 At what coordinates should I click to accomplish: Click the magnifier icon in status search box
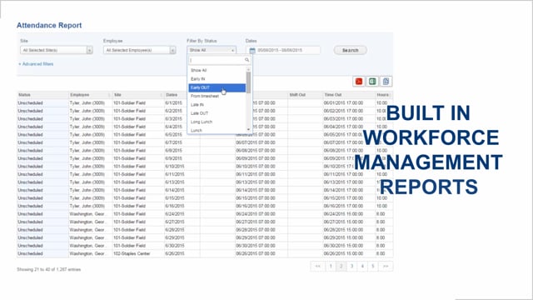247,60
